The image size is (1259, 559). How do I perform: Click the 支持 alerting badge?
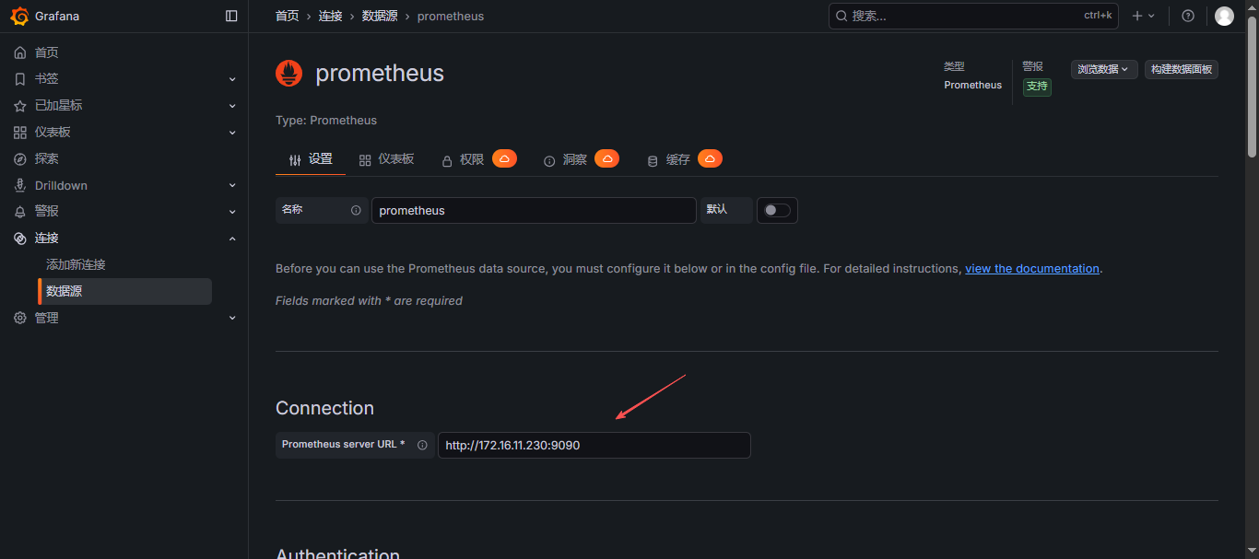[x=1037, y=86]
